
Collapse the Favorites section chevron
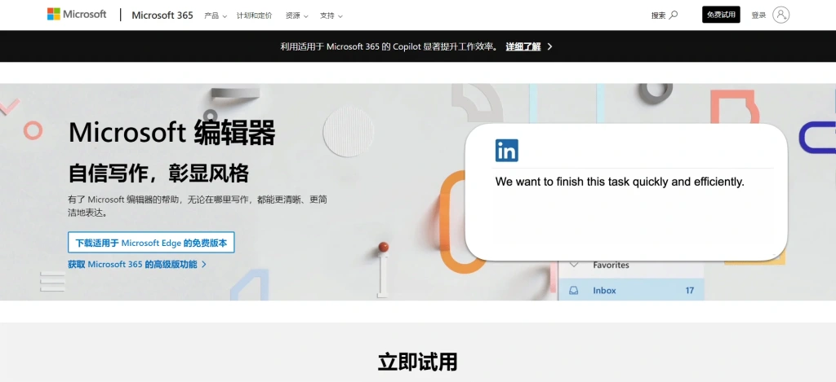point(574,265)
